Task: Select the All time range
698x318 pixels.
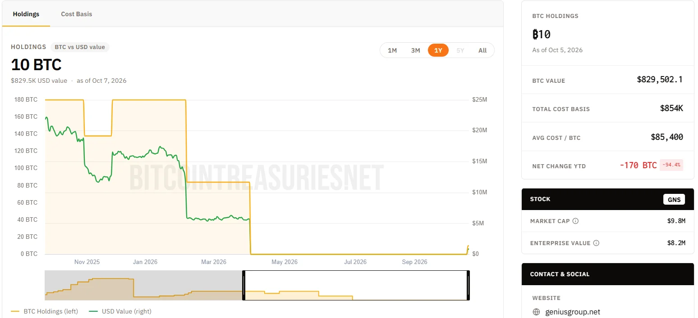Action: pyautogui.click(x=482, y=50)
